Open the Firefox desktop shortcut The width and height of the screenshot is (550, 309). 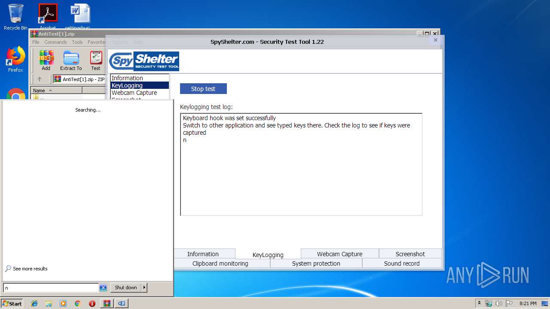[x=15, y=59]
